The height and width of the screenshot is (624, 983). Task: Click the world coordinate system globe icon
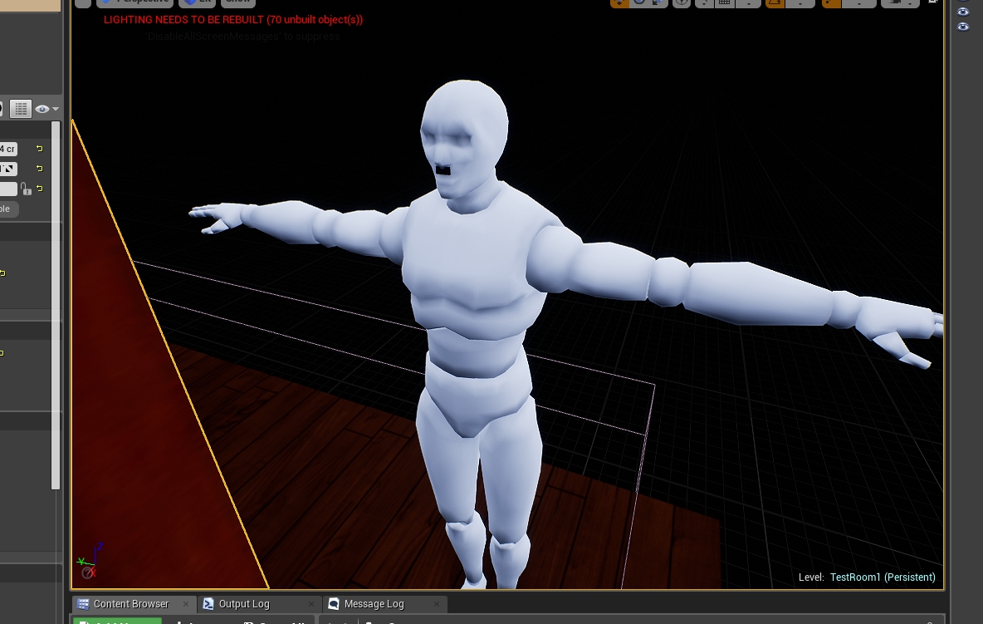coord(681,2)
